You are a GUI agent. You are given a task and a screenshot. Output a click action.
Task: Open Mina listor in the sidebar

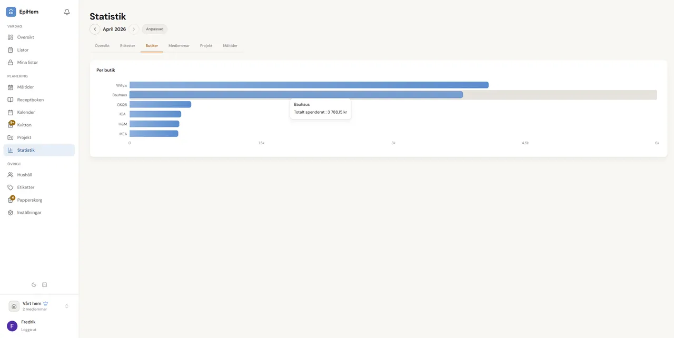[39, 63]
